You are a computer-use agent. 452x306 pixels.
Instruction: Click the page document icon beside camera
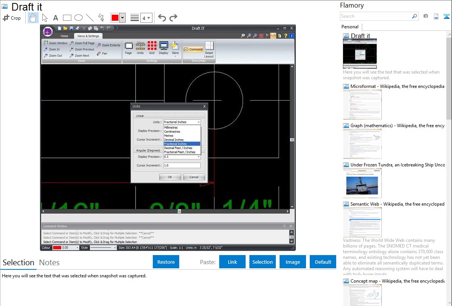(436, 16)
